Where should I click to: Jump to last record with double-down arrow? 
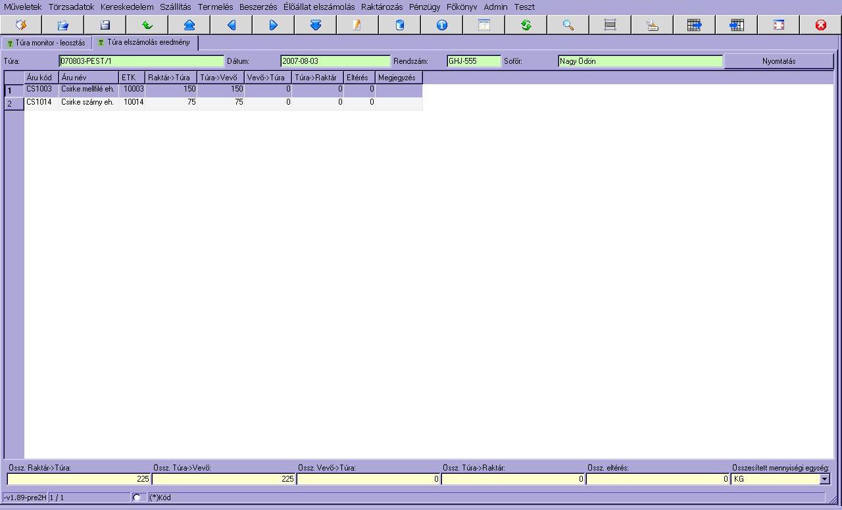tap(315, 25)
